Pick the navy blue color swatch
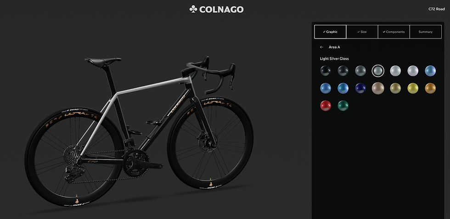 pyautogui.click(x=360, y=88)
